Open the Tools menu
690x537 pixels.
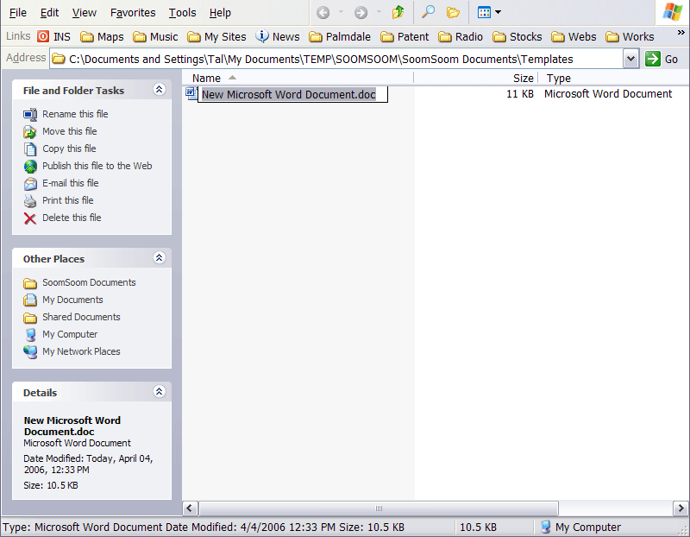(x=182, y=13)
